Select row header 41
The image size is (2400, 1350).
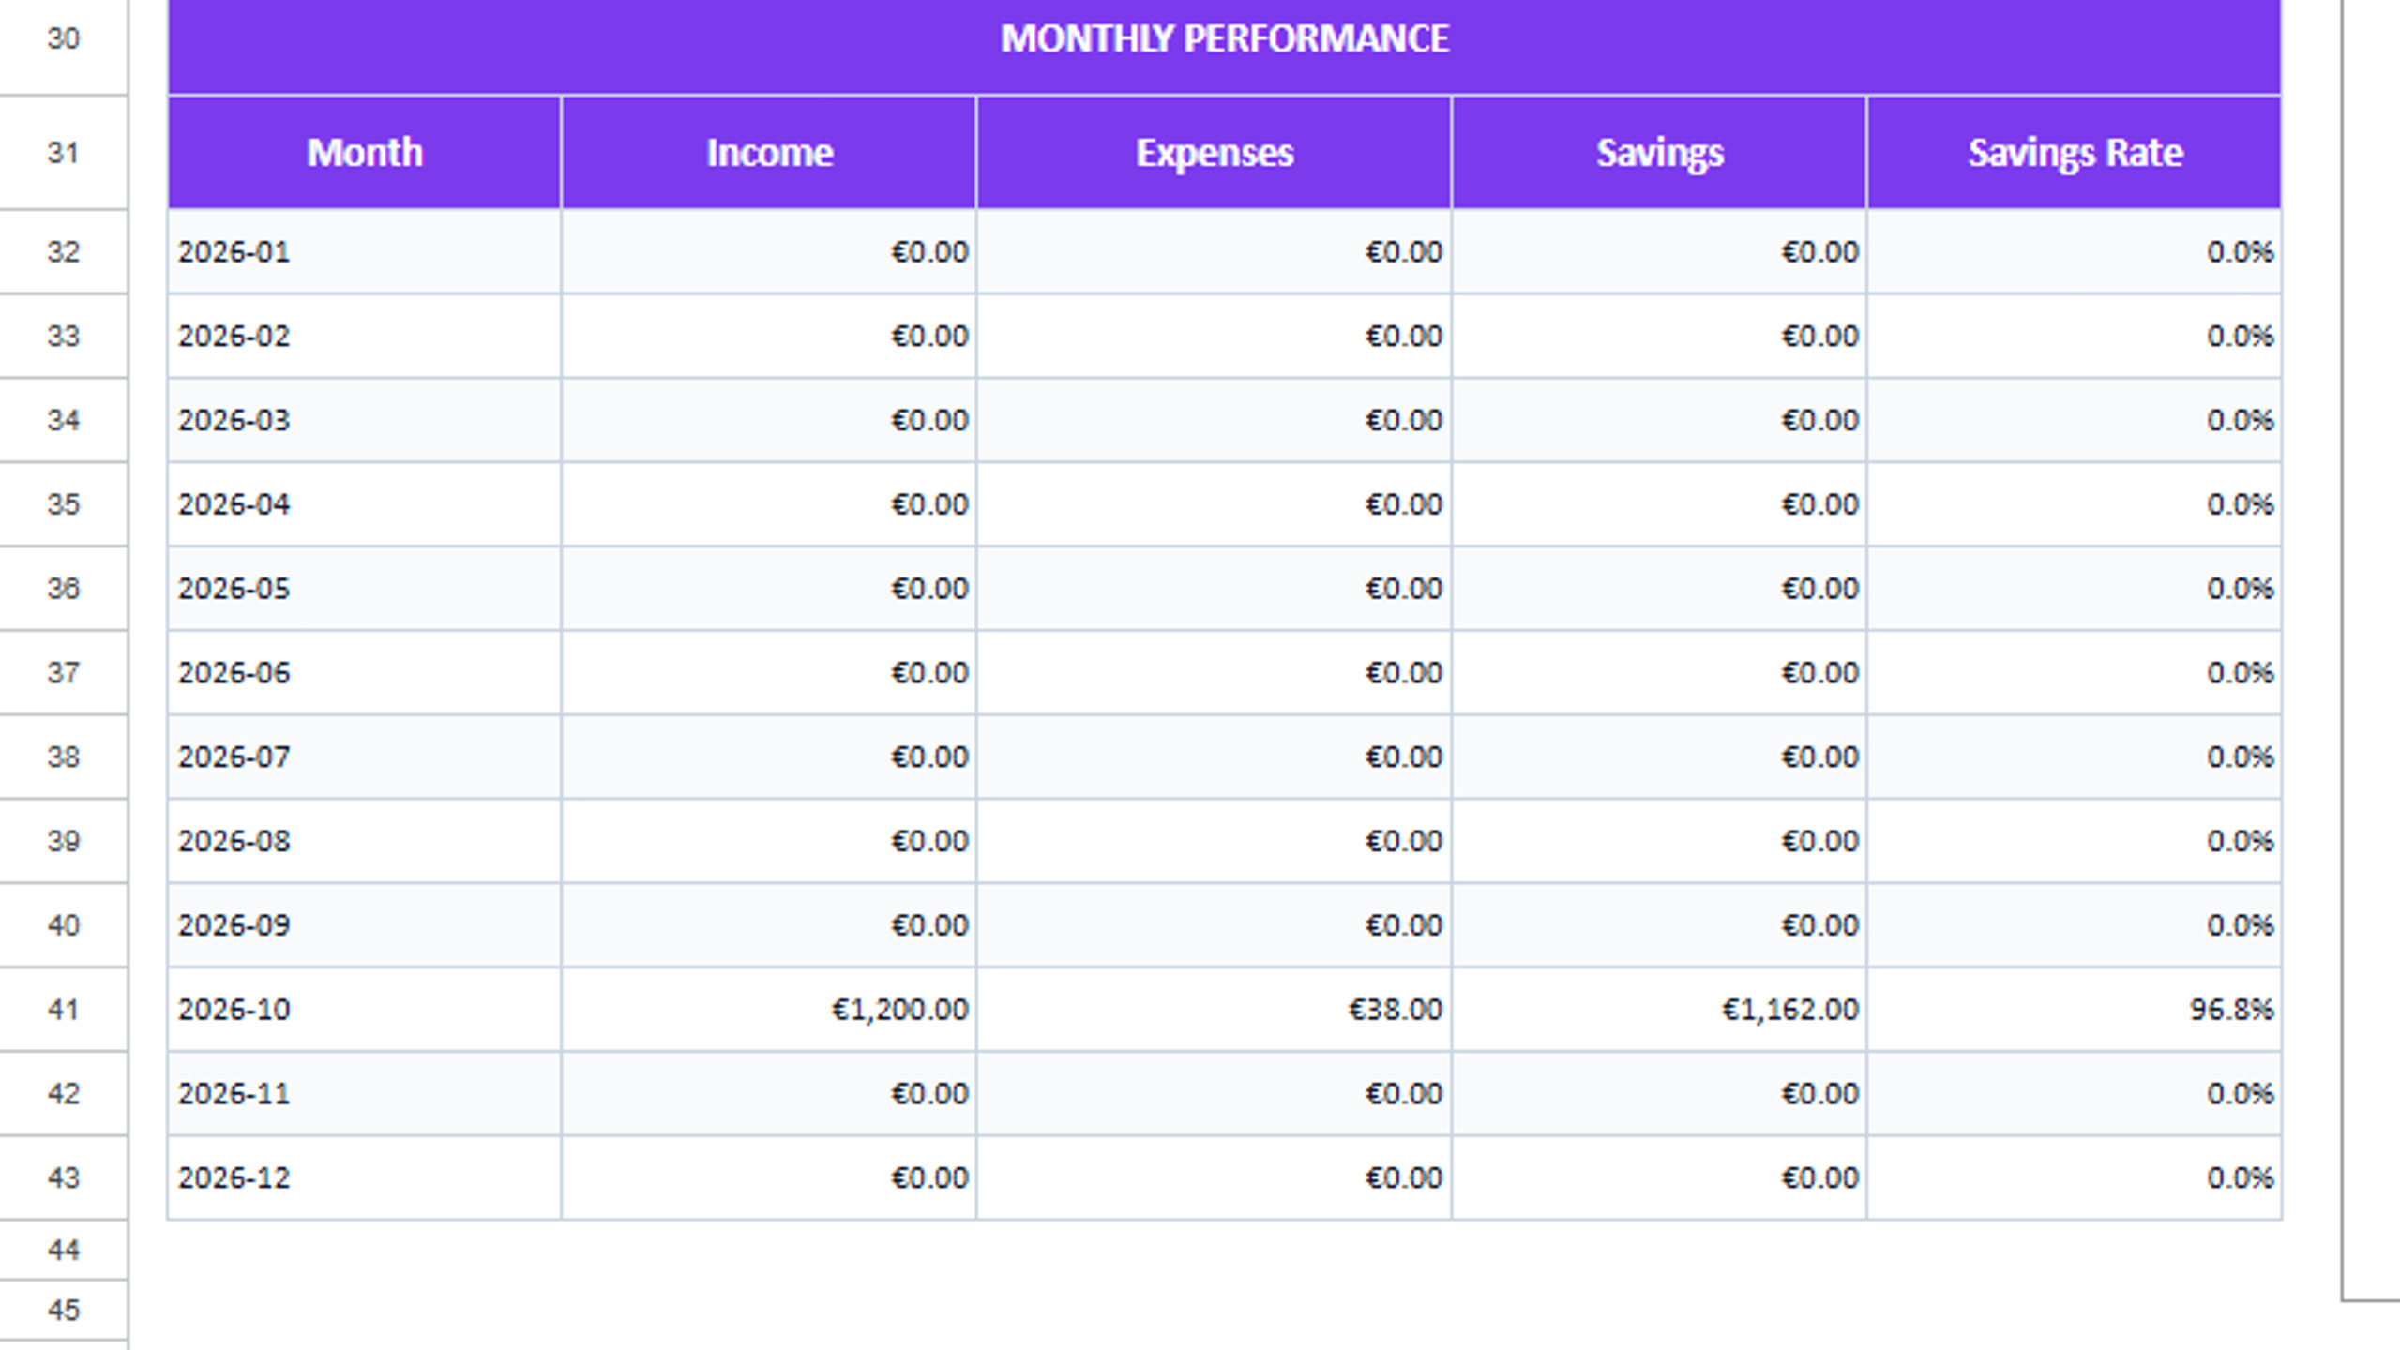(x=63, y=1010)
